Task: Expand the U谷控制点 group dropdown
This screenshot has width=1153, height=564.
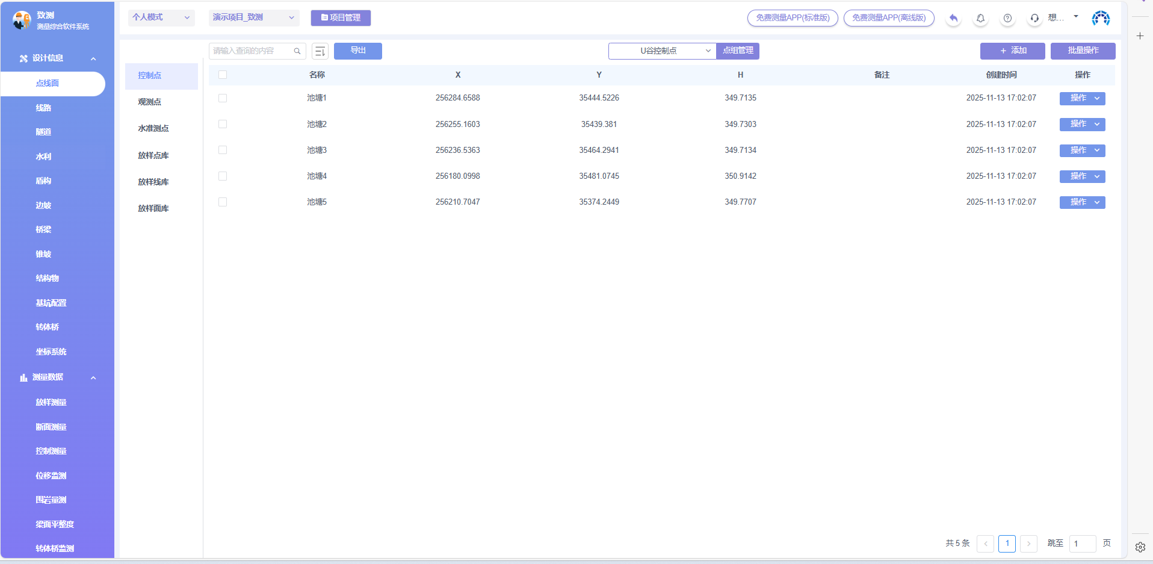Action: click(662, 51)
